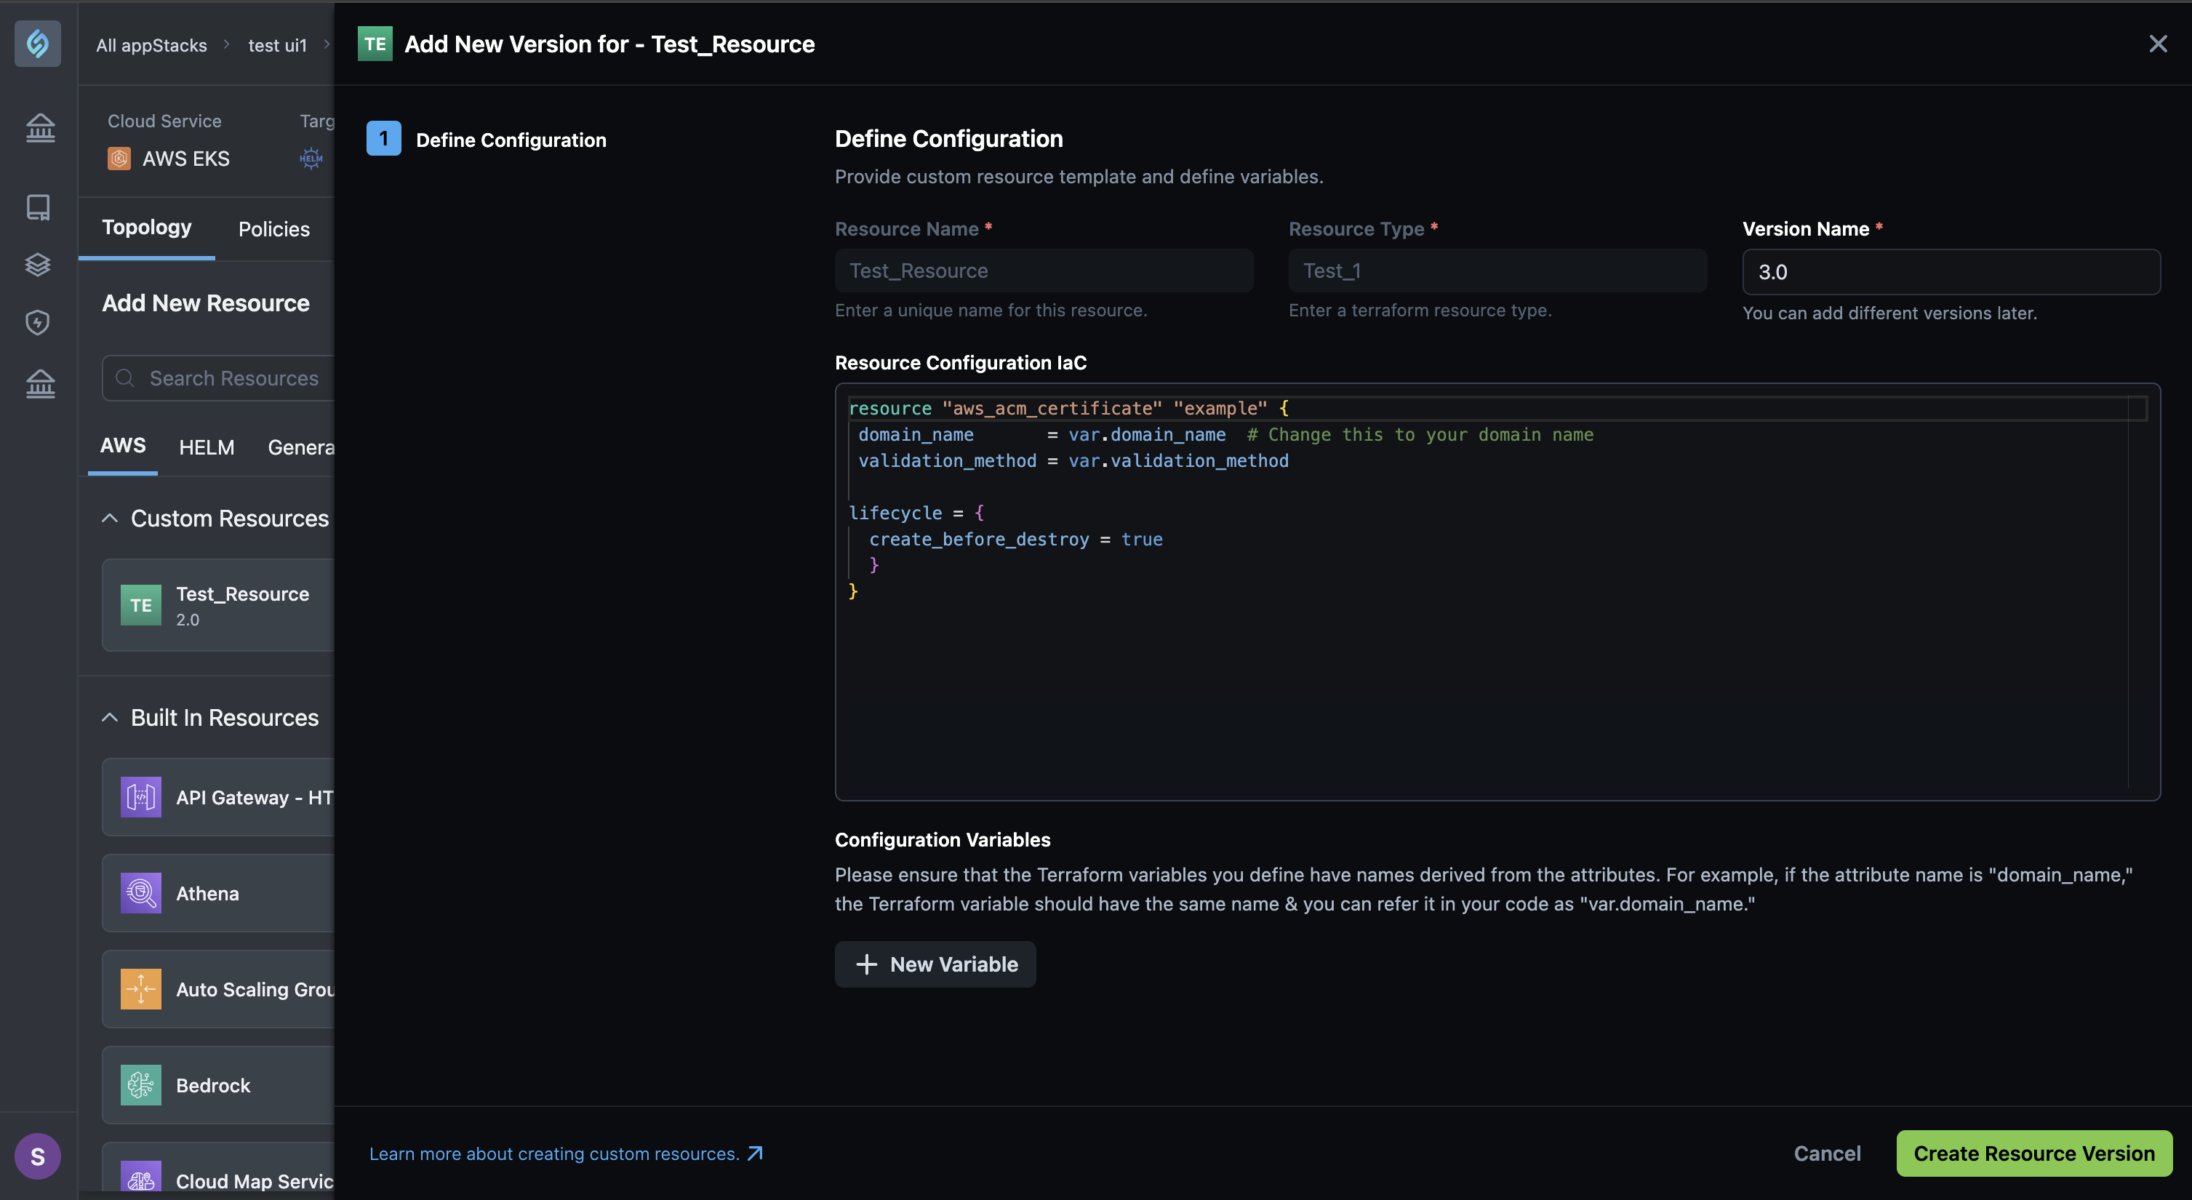Switch to the Policies tab
This screenshot has width=2192, height=1200.
point(273,229)
